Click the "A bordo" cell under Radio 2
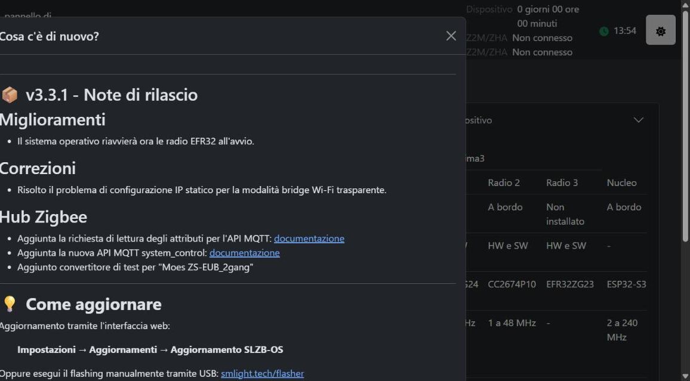 [505, 207]
